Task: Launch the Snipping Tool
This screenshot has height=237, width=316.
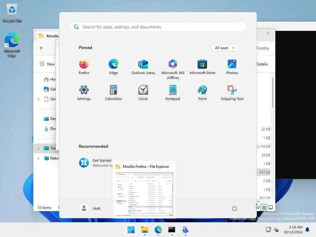Action: (232, 93)
